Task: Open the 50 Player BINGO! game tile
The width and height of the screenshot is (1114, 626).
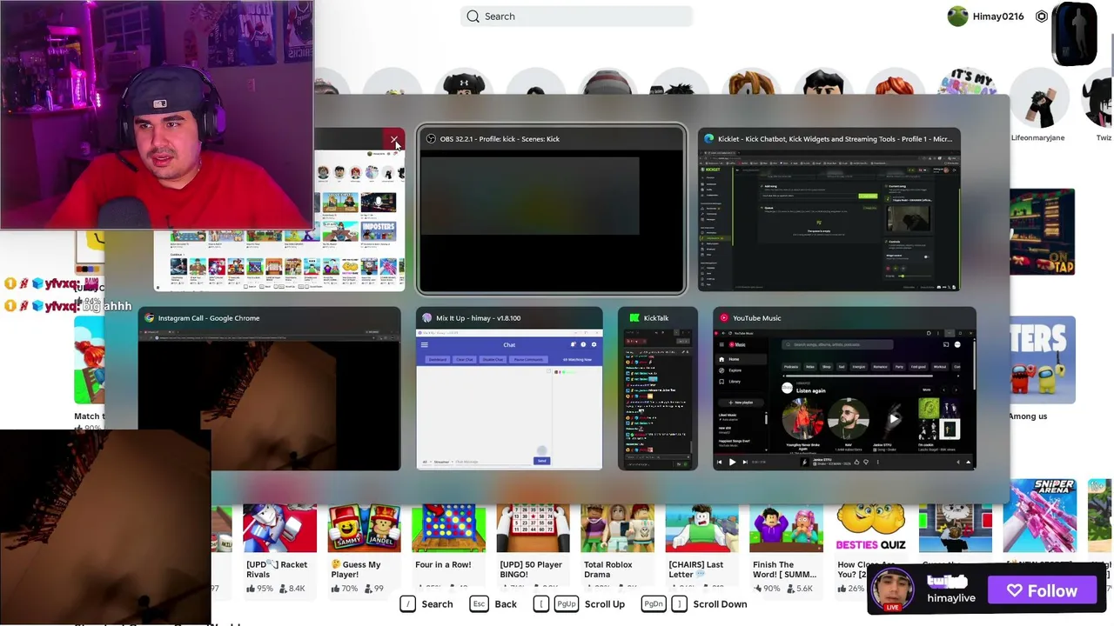Action: pos(533,549)
